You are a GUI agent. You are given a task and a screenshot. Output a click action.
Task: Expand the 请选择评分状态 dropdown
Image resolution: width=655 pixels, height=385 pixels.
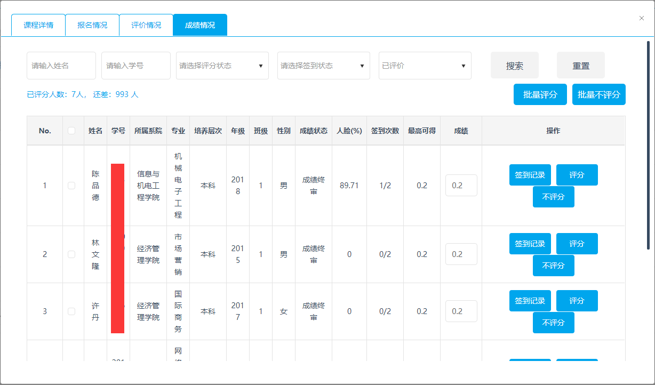222,66
